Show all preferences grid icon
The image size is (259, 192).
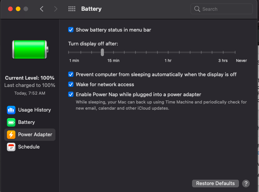72,9
